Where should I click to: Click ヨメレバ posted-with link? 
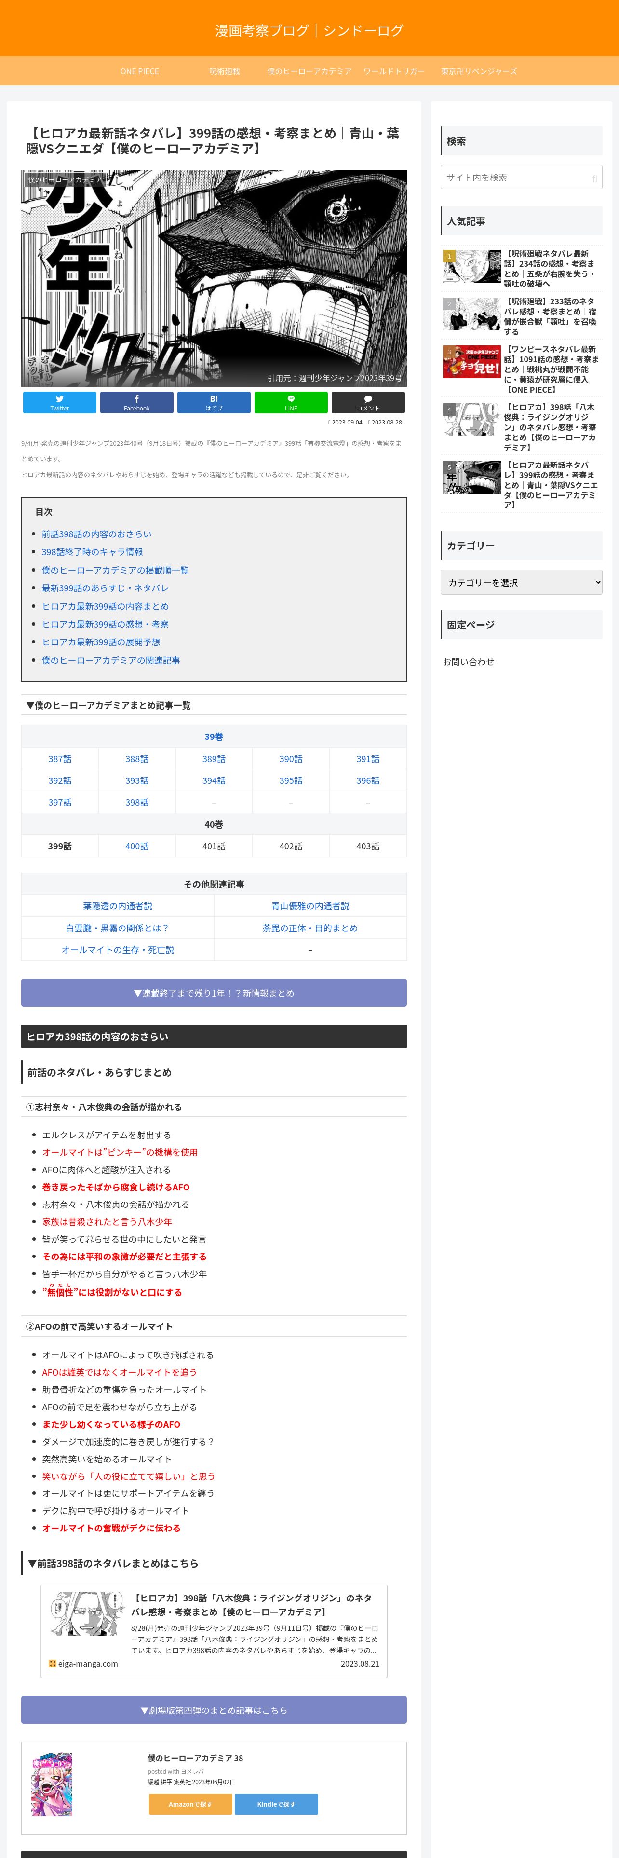[192, 1772]
